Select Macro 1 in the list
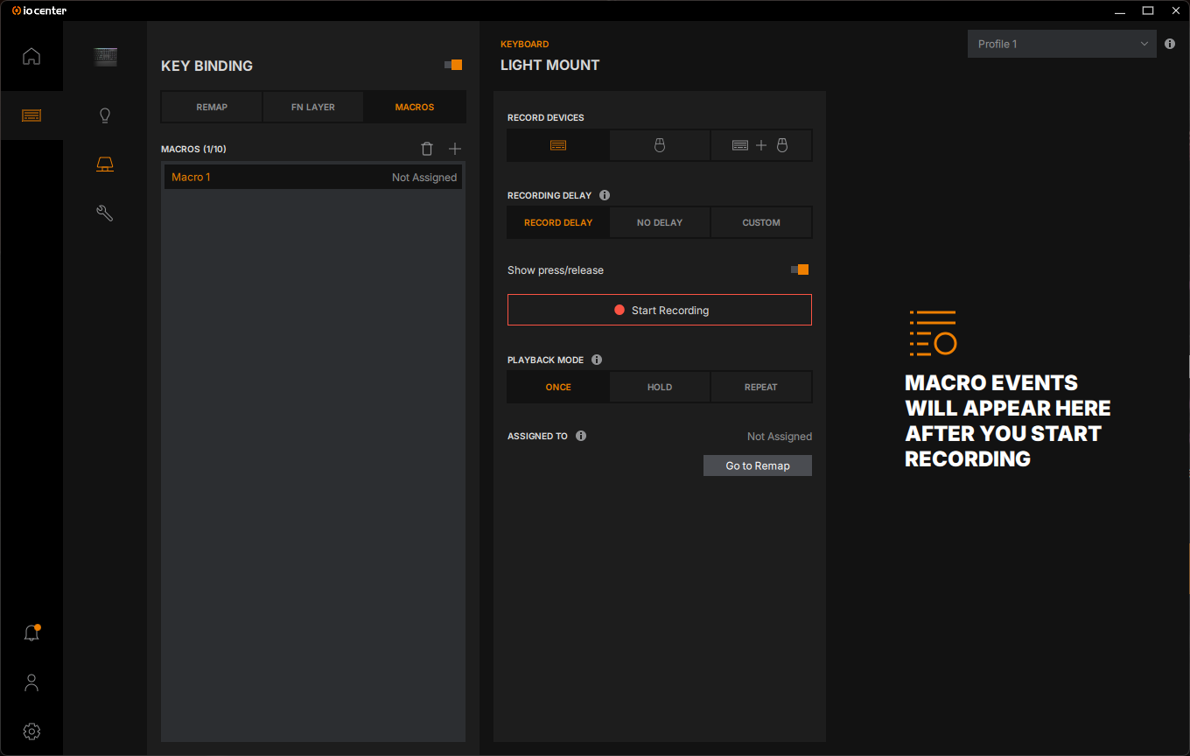1190x756 pixels. pyautogui.click(x=313, y=177)
